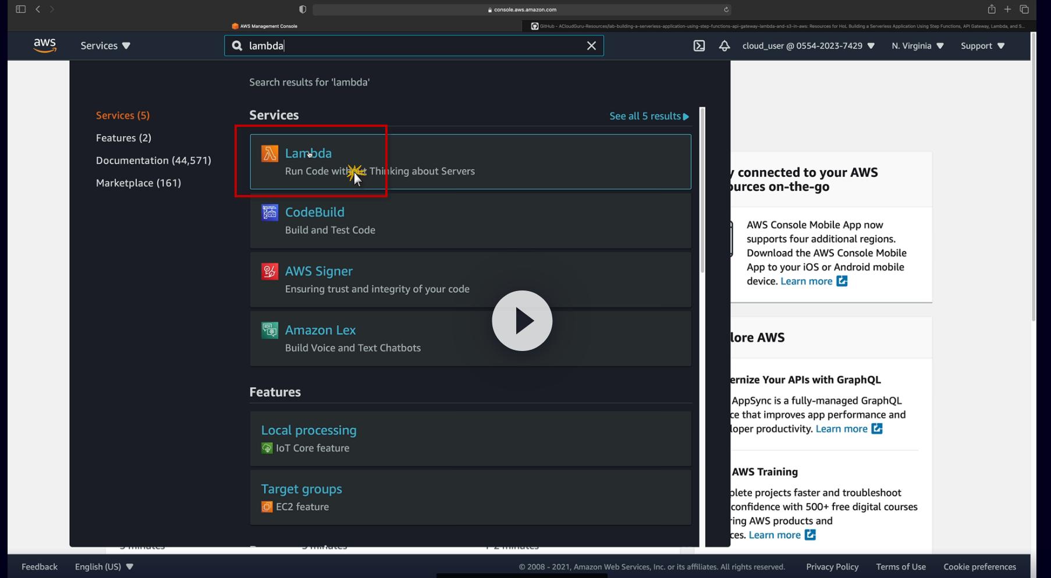Click the text "Build Voice and Text Chatbots"

pyautogui.click(x=353, y=348)
